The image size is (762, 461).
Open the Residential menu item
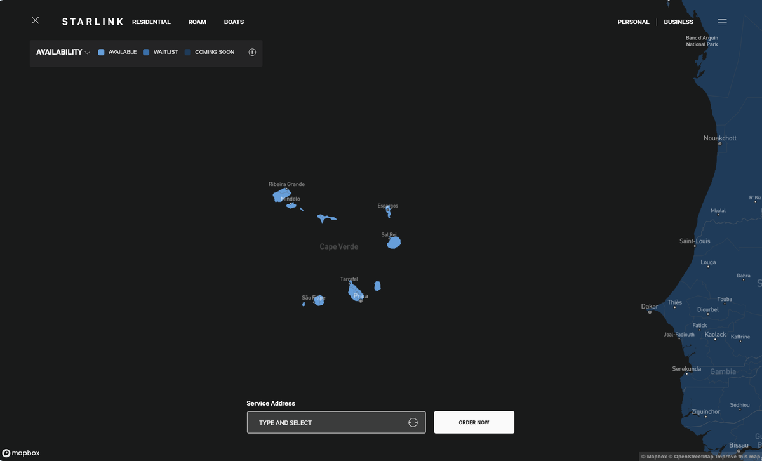coord(151,22)
